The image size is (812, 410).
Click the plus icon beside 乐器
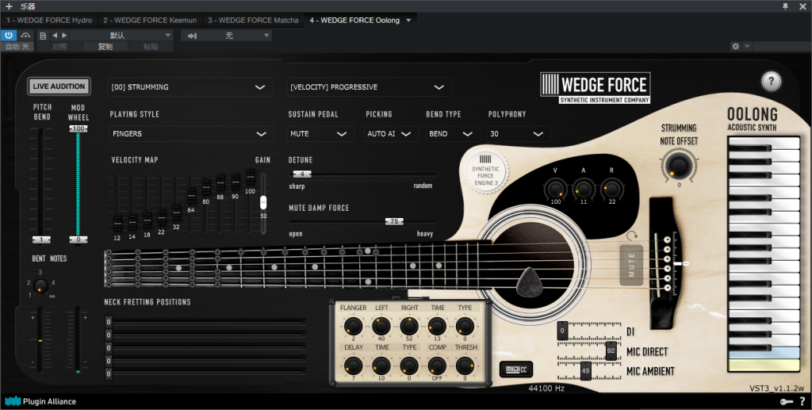click(9, 6)
